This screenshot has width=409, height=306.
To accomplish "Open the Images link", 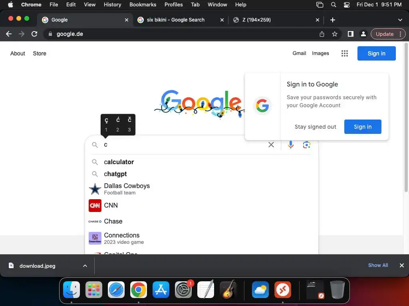I will point(320,53).
